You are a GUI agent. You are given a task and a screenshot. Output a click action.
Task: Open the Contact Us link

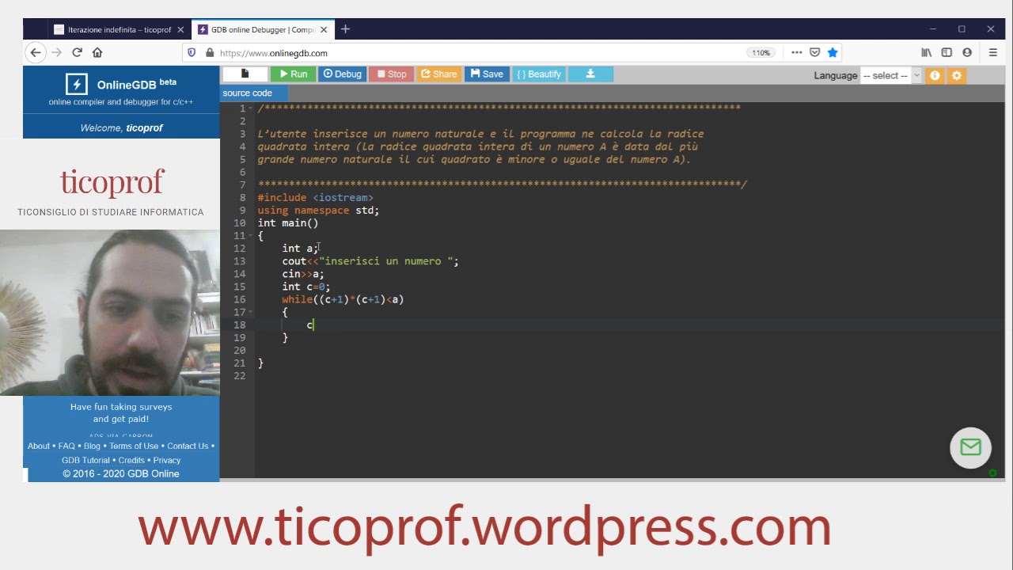tap(188, 446)
